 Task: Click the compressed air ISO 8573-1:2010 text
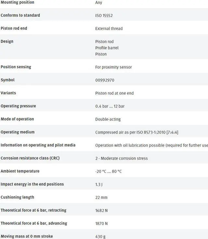point(136,132)
